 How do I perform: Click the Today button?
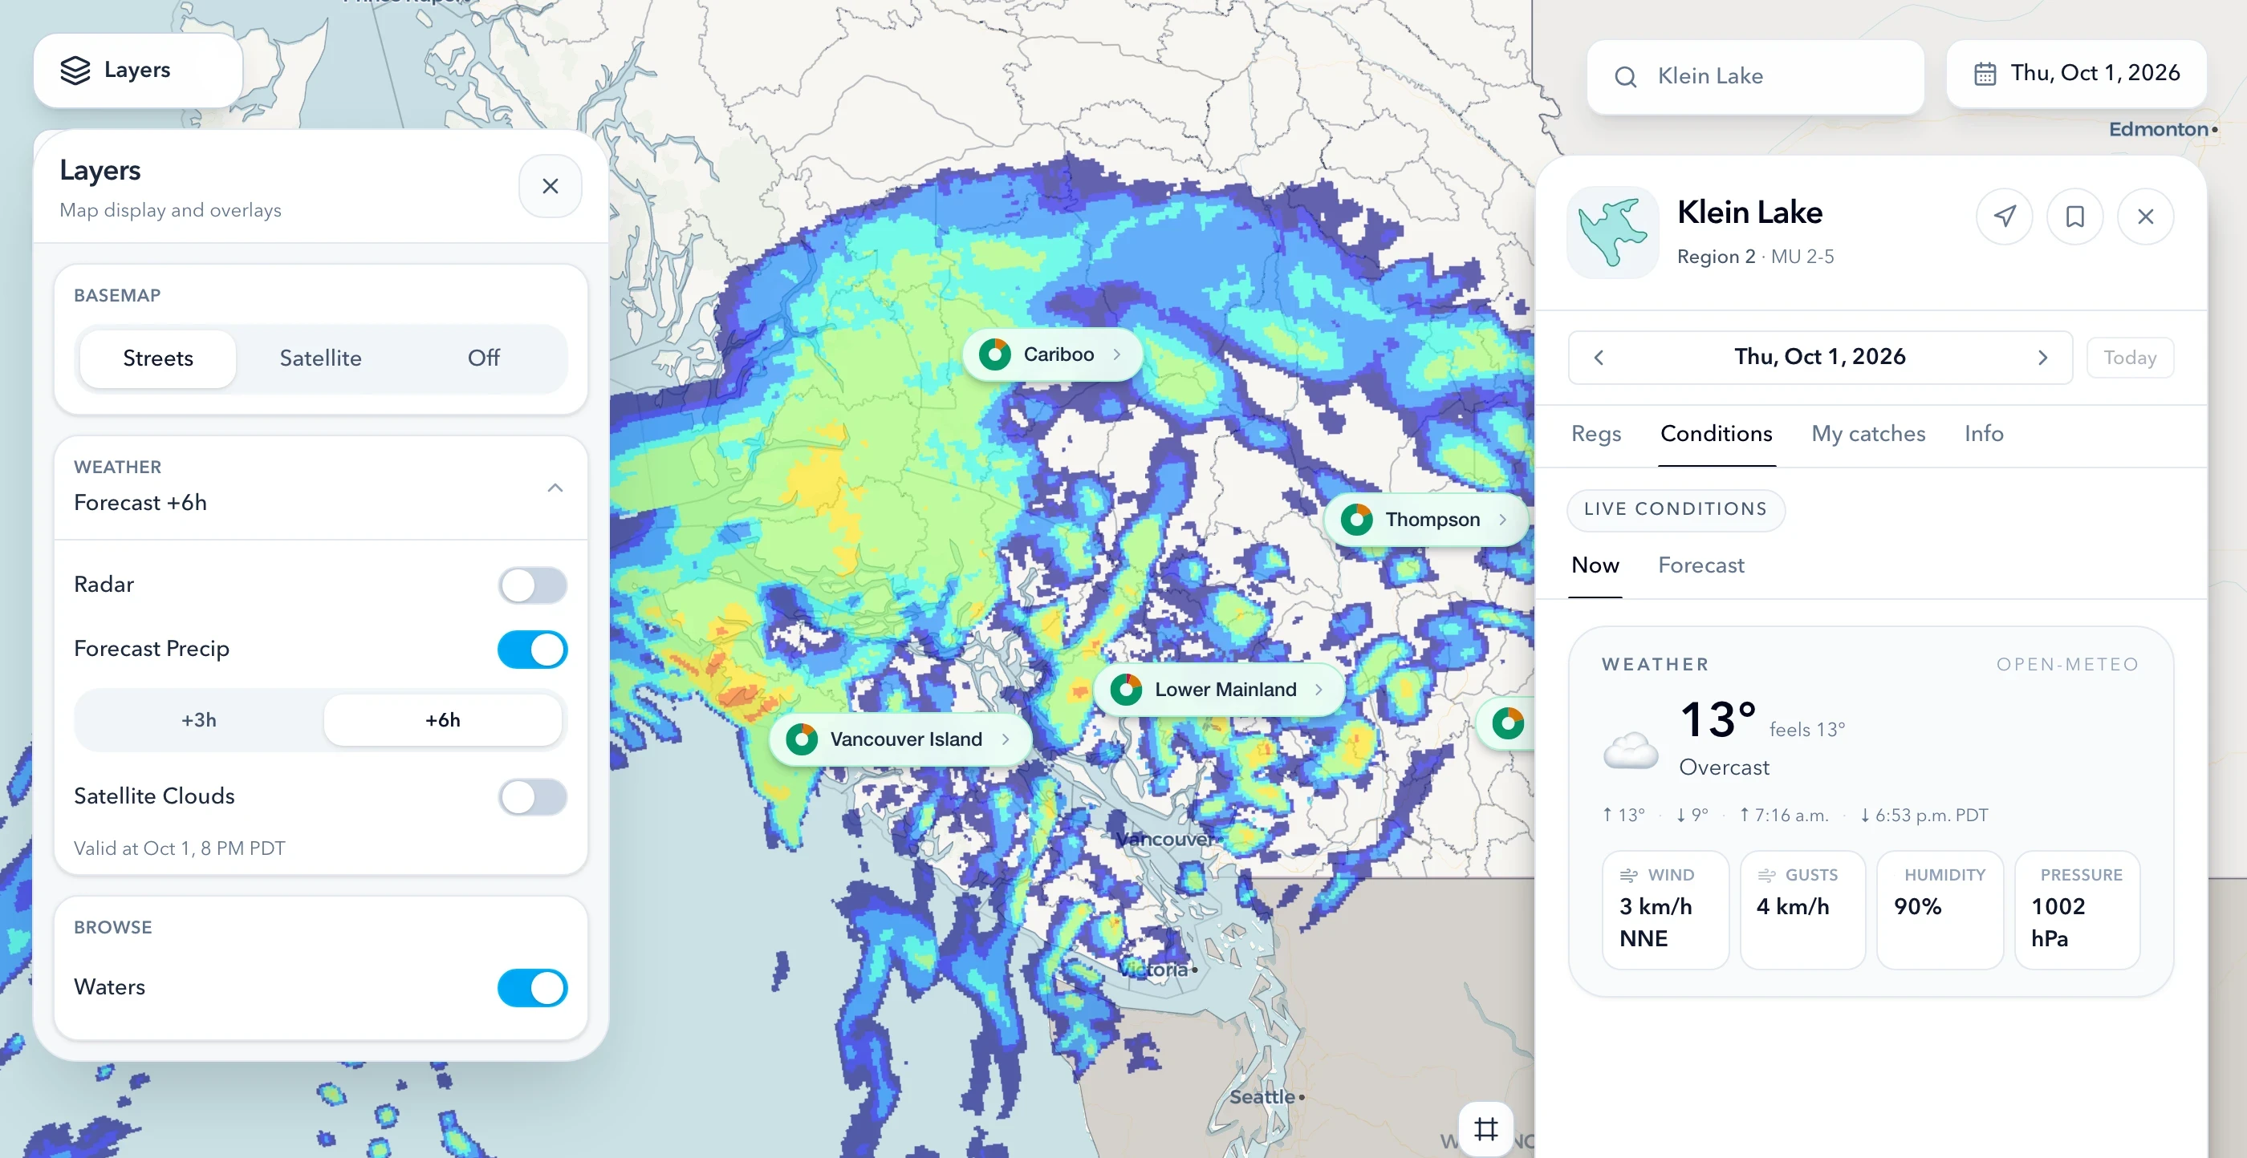click(x=2130, y=358)
